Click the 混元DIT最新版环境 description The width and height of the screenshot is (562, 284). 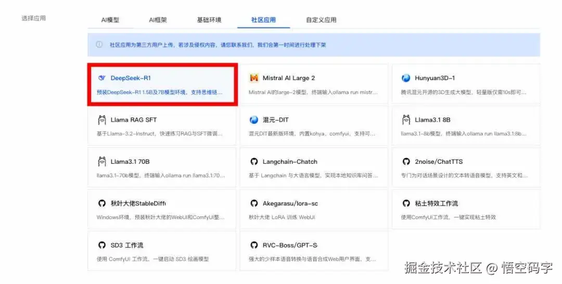tap(312, 134)
